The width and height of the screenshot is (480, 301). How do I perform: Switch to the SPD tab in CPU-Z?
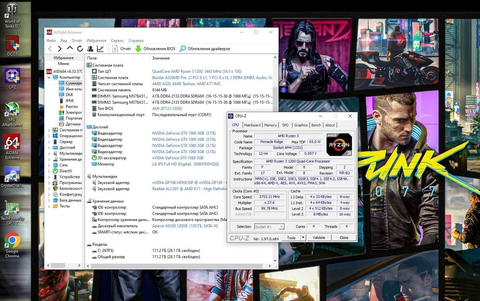pos(285,125)
